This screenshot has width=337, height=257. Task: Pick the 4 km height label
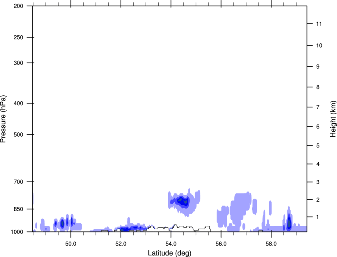[x=318, y=164]
